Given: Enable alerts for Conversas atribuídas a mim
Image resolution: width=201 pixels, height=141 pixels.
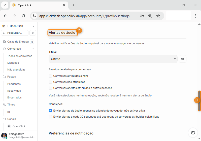Looking at the screenshot, I should pyautogui.click(x=50, y=76).
